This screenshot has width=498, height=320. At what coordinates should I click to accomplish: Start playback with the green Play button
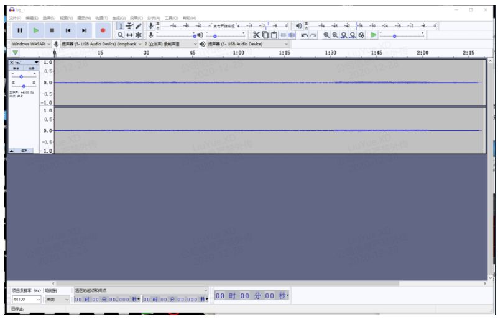(x=36, y=30)
